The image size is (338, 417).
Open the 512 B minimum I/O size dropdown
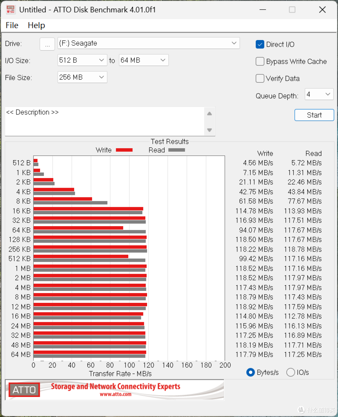click(x=82, y=60)
